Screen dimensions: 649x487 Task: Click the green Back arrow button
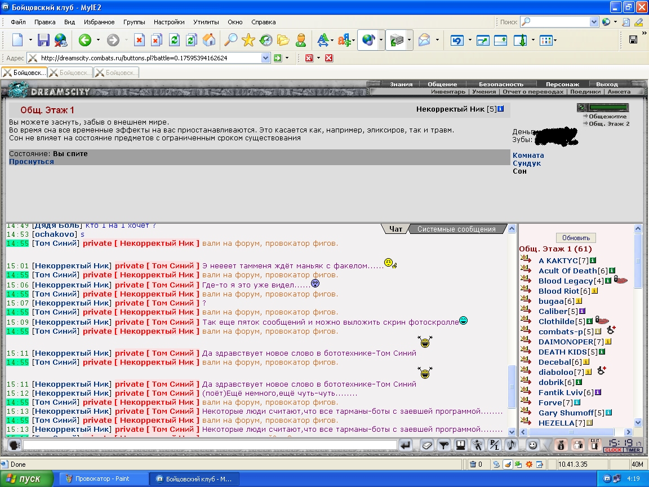(85, 40)
